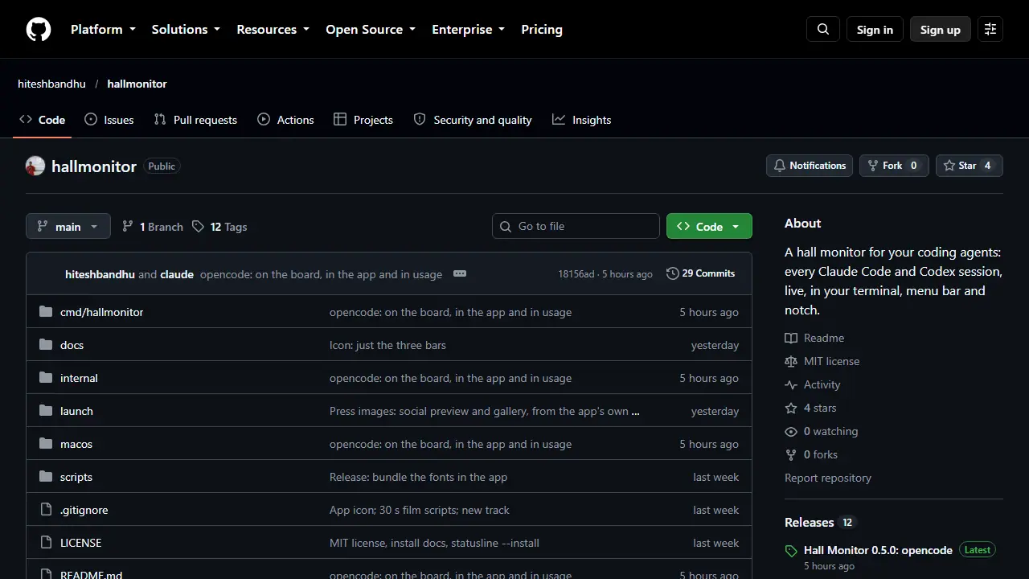
Task: Expand the Open Source menu
Action: 371,30
